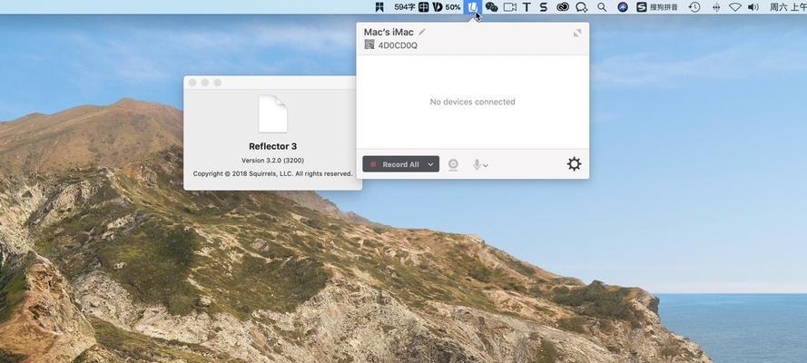Click the webcam icon in Reflector panel
The height and width of the screenshot is (363, 807).
tap(453, 164)
